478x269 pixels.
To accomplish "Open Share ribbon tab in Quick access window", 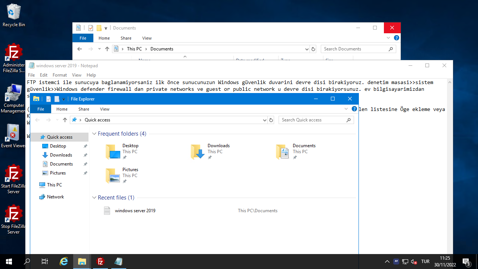I will (84, 109).
